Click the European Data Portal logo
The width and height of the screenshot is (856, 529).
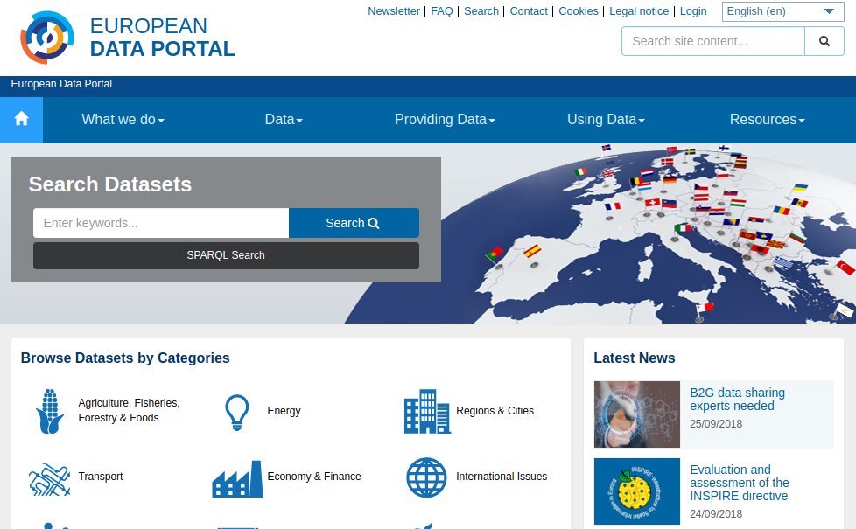point(48,38)
